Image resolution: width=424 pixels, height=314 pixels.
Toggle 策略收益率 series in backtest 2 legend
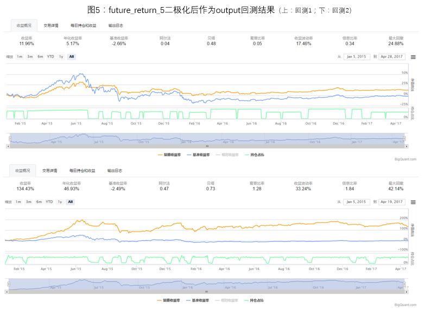pyautogui.click(x=168, y=300)
